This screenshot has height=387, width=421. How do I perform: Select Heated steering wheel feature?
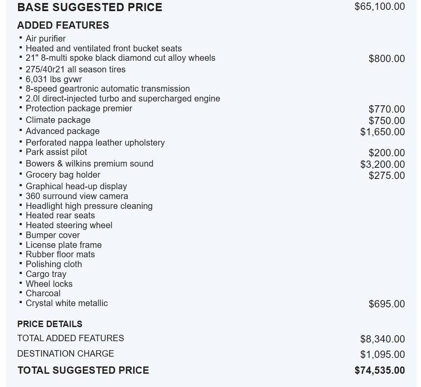pos(69,225)
